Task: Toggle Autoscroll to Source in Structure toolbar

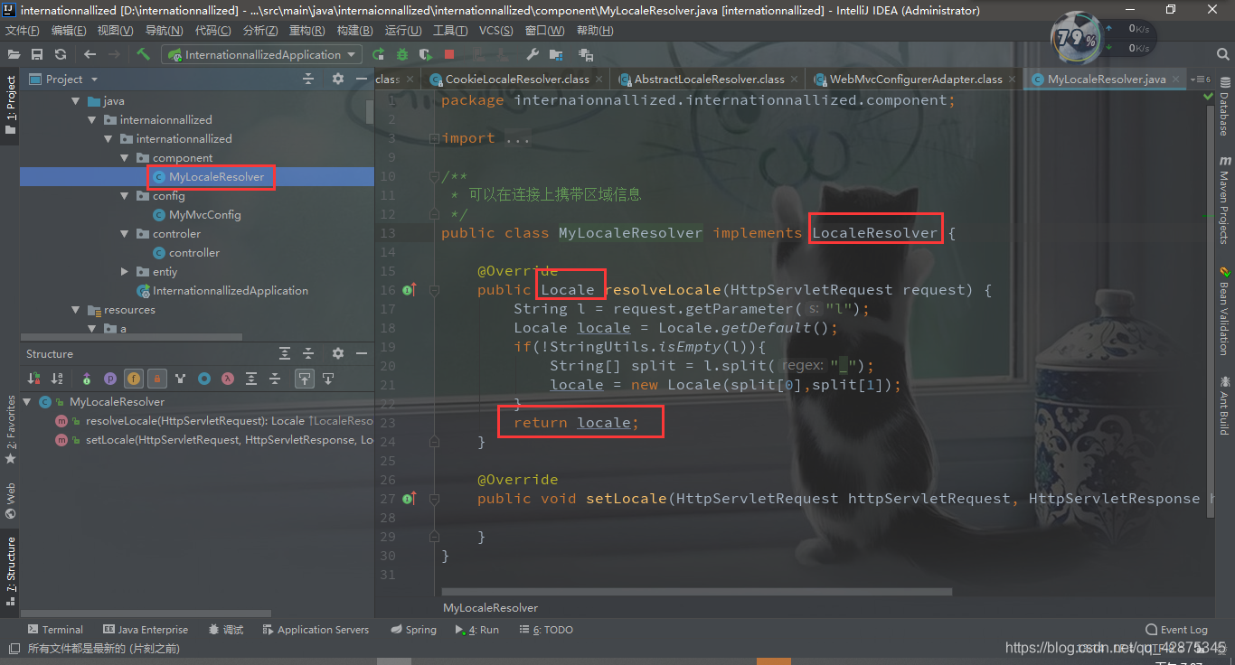Action: coord(305,379)
